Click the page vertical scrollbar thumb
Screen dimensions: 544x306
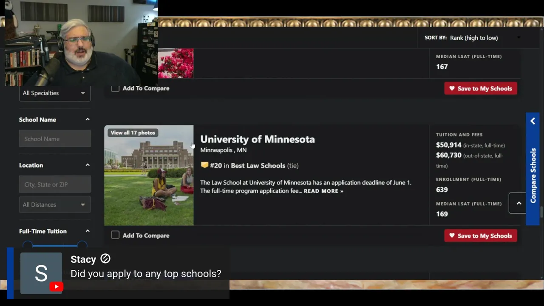coord(541,212)
